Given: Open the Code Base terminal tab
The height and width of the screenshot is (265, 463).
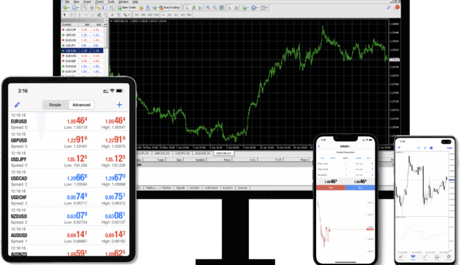Looking at the screenshot, I should pyautogui.click(x=212, y=187).
